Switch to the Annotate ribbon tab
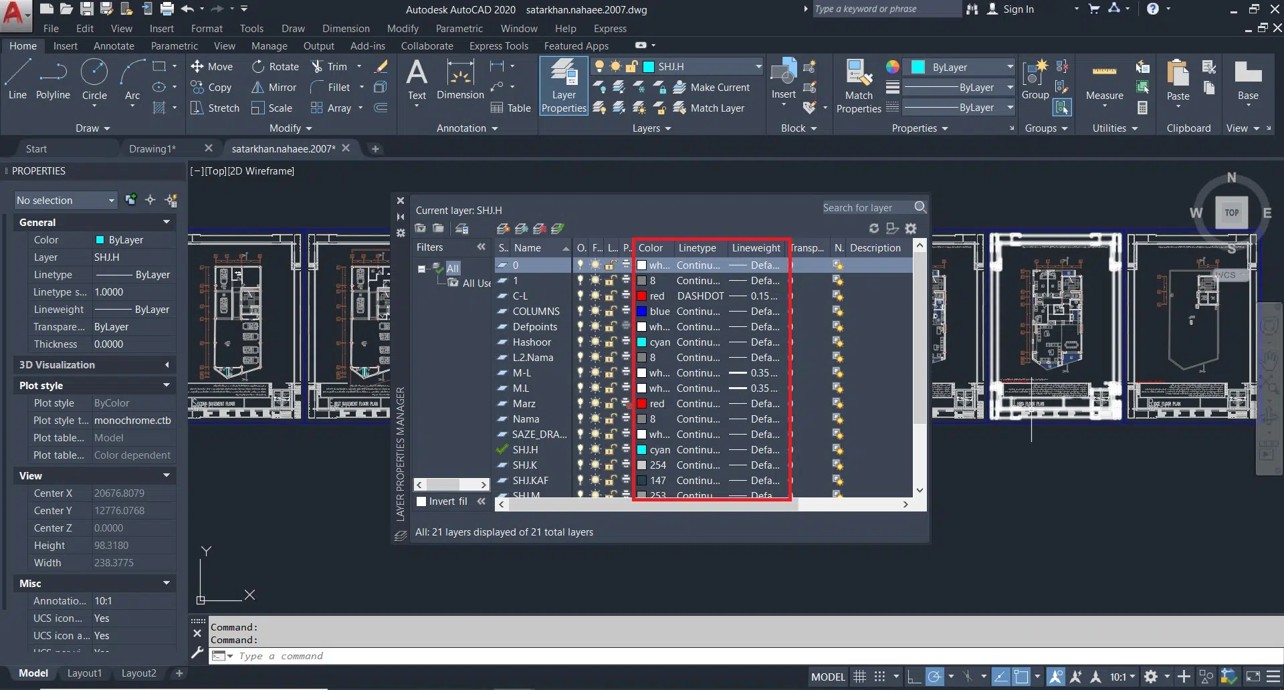The width and height of the screenshot is (1284, 690). [x=114, y=46]
